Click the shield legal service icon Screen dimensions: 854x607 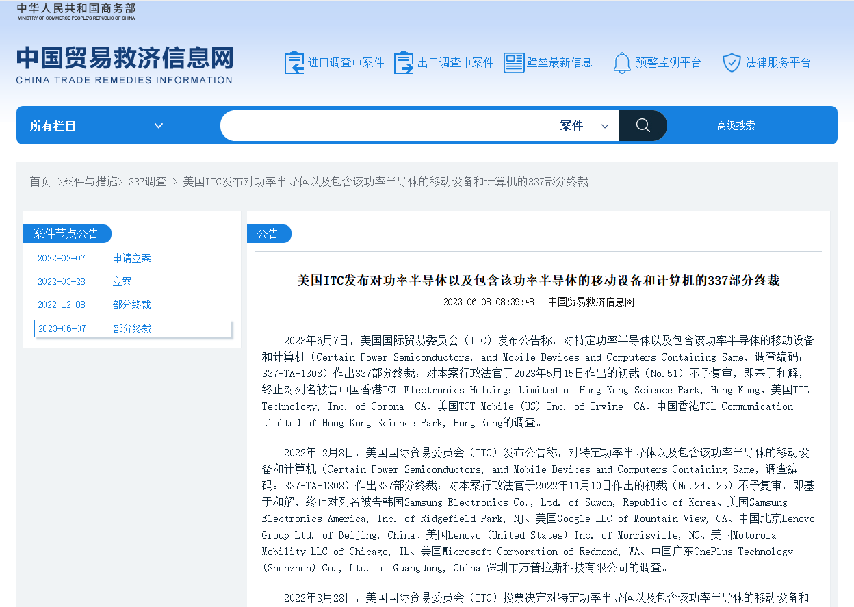point(732,63)
